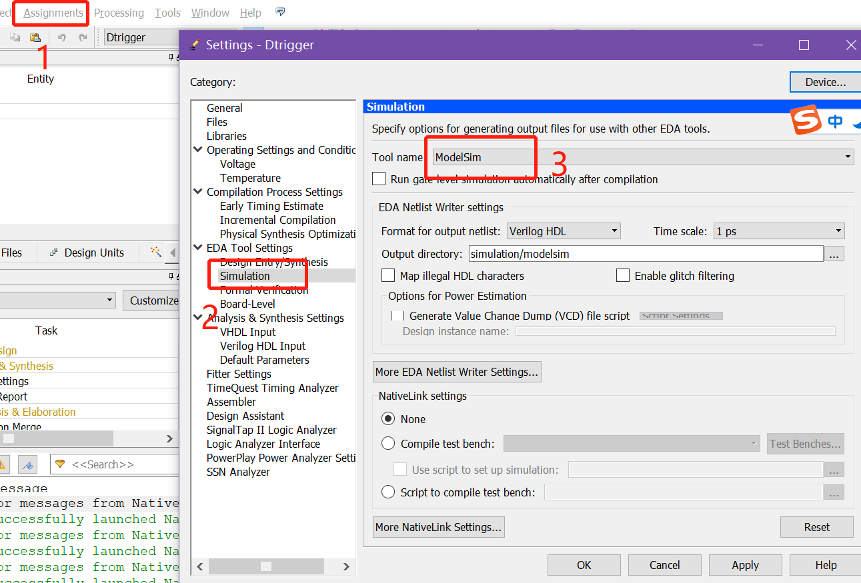Switch to the Design Units tab
Image resolution: width=861 pixels, height=583 pixels.
tap(87, 253)
